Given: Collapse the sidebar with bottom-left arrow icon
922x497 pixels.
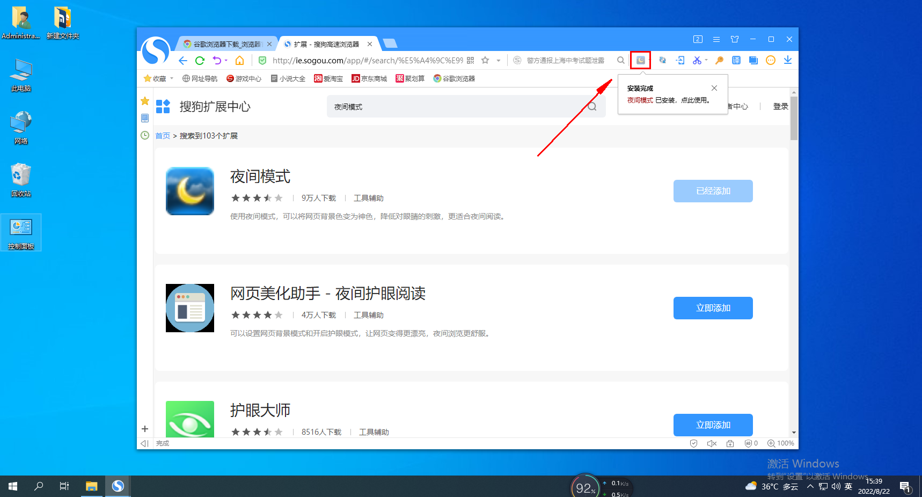Looking at the screenshot, I should [x=144, y=443].
